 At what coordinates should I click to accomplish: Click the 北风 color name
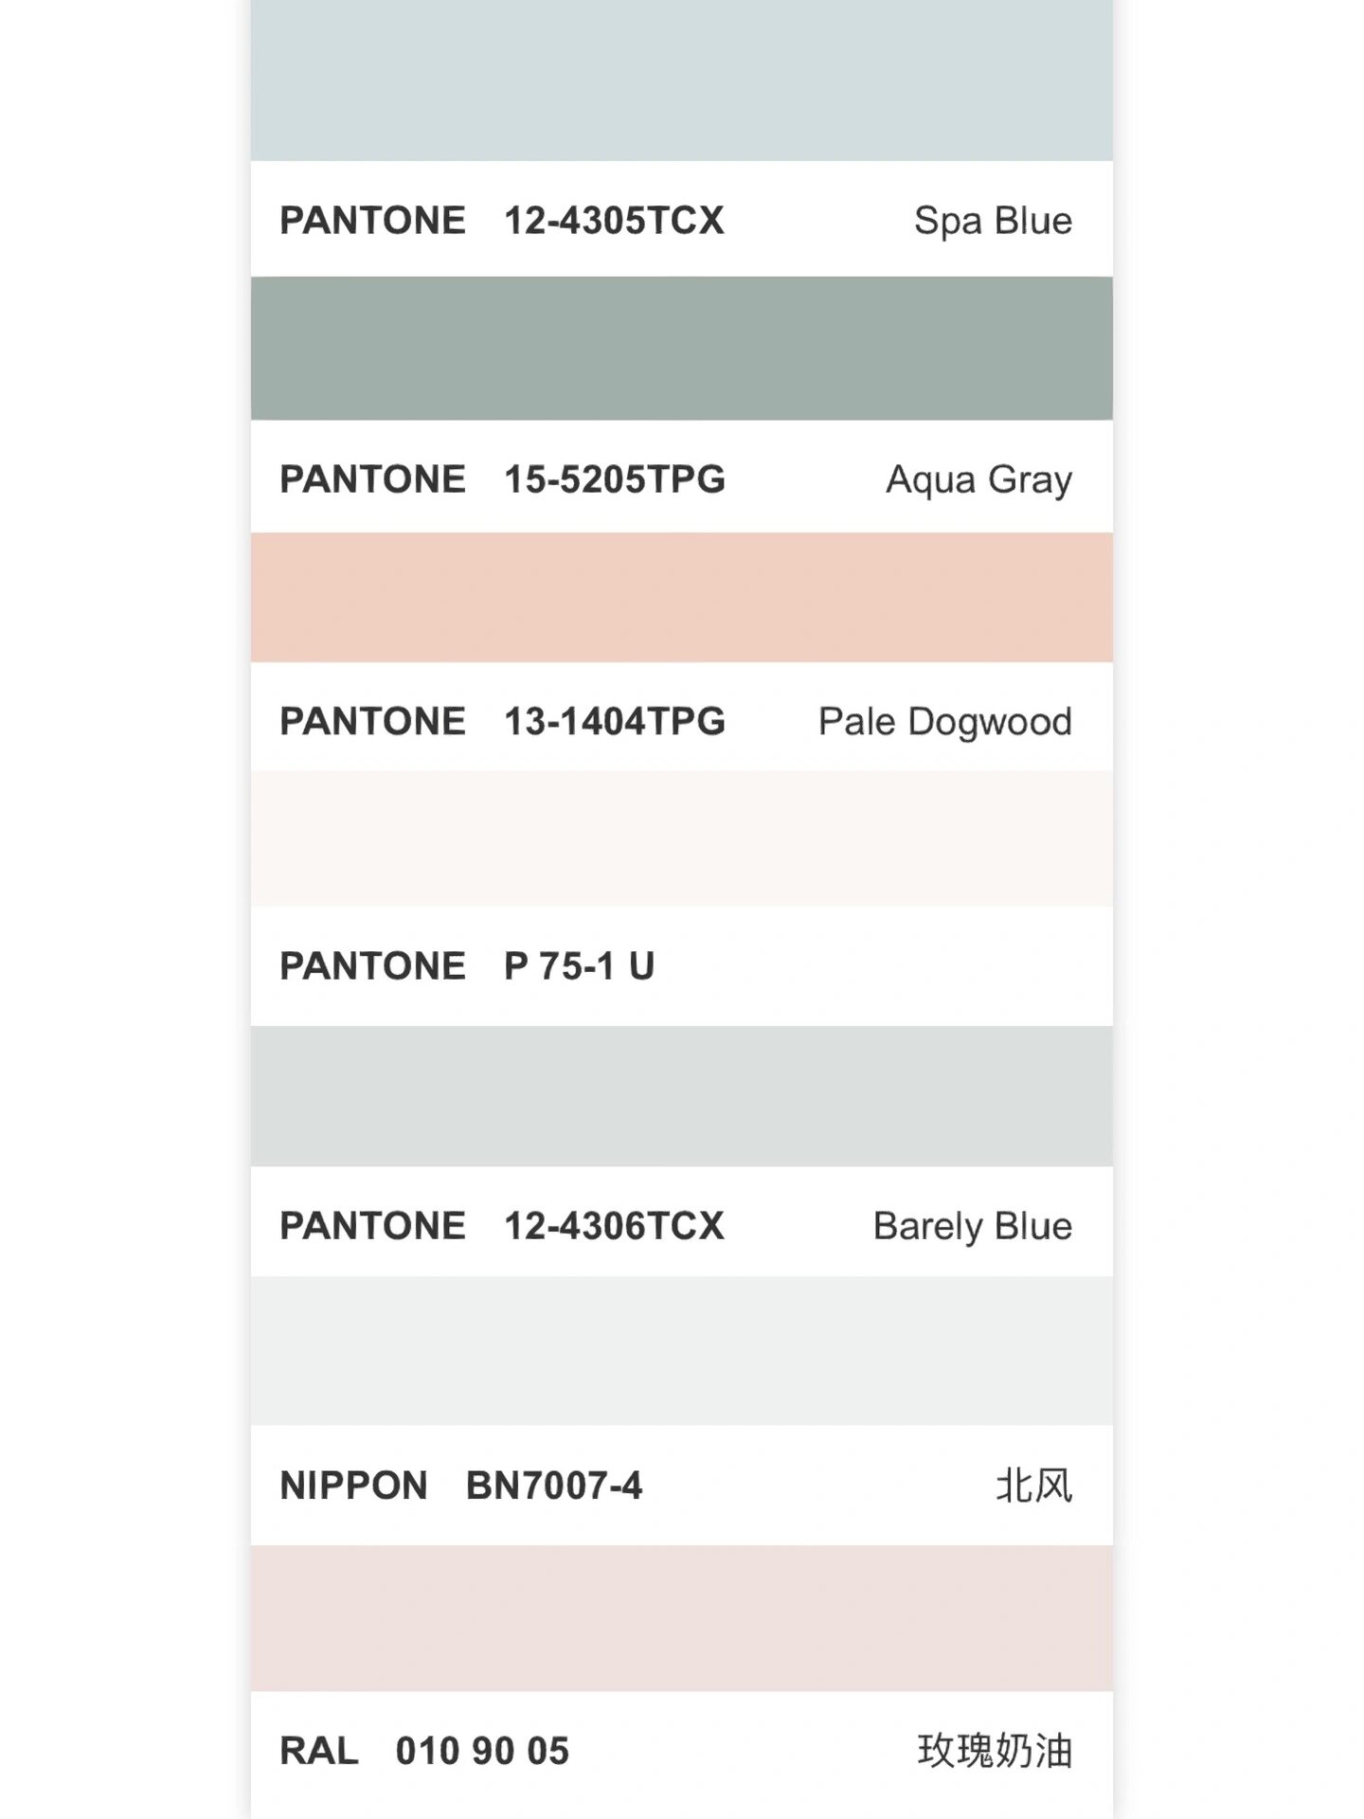click(1033, 1486)
